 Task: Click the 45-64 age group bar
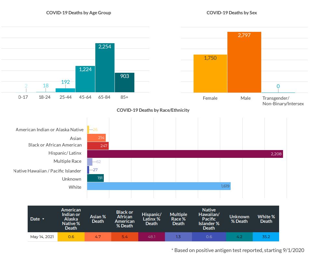coord(85,79)
